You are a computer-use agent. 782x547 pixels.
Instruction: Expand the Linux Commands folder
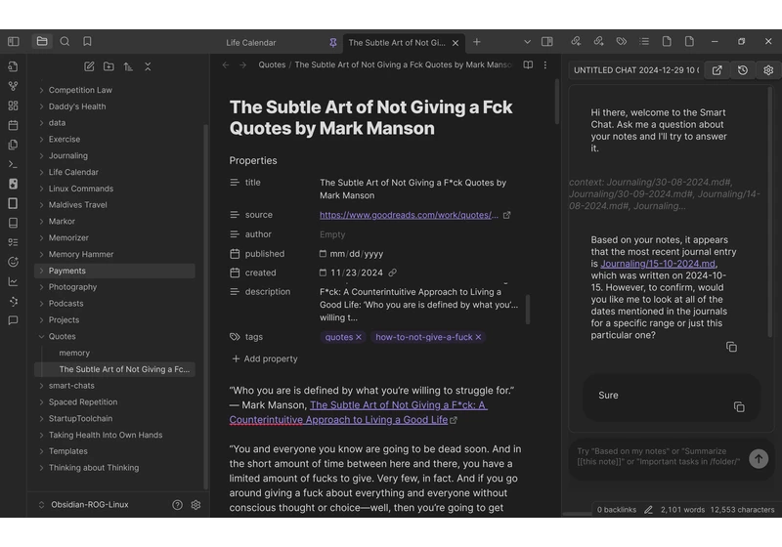pos(41,189)
